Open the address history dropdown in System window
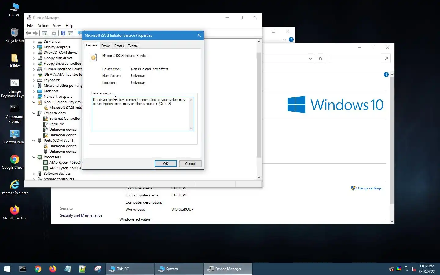 coord(310,58)
